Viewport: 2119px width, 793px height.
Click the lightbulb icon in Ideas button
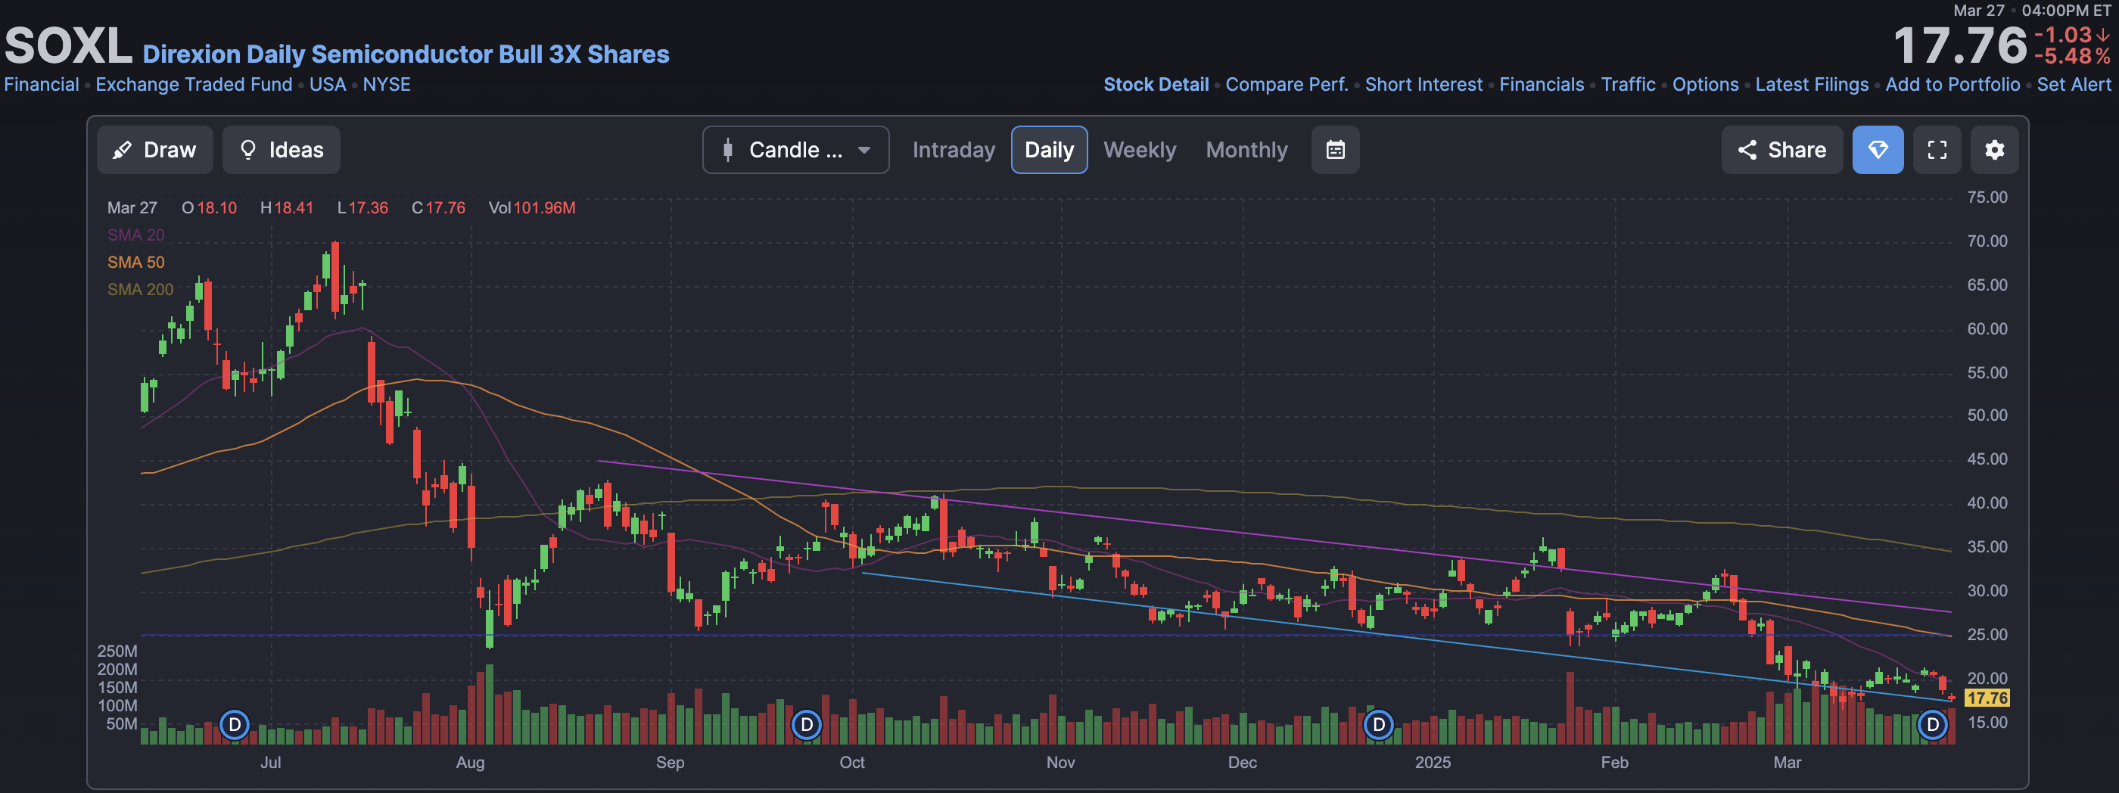(247, 150)
